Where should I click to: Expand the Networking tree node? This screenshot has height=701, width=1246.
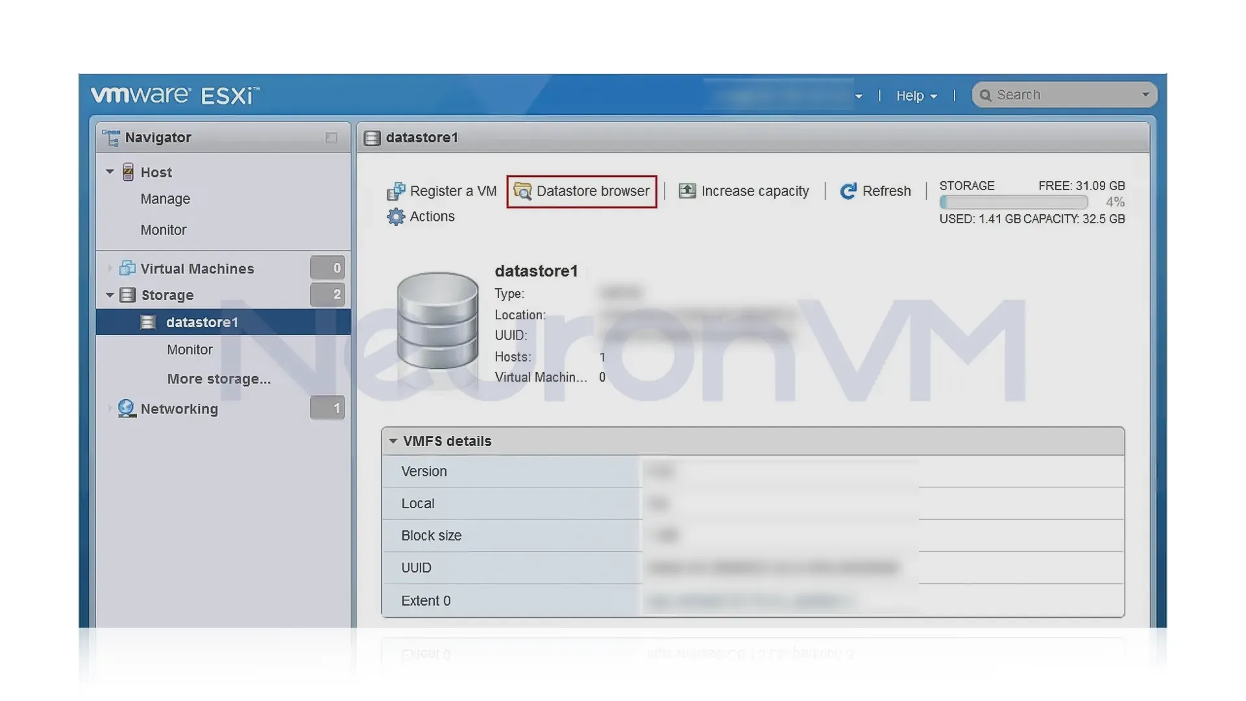110,408
